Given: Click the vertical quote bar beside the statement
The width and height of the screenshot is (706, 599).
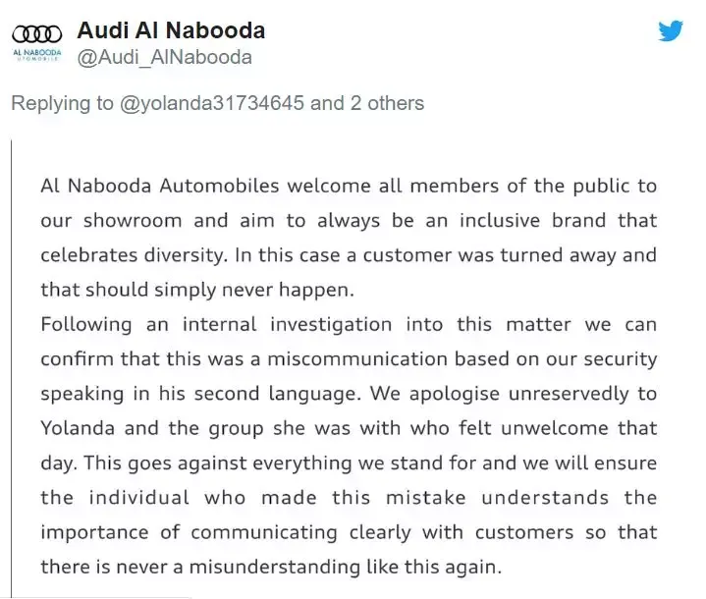Looking at the screenshot, I should [11, 368].
